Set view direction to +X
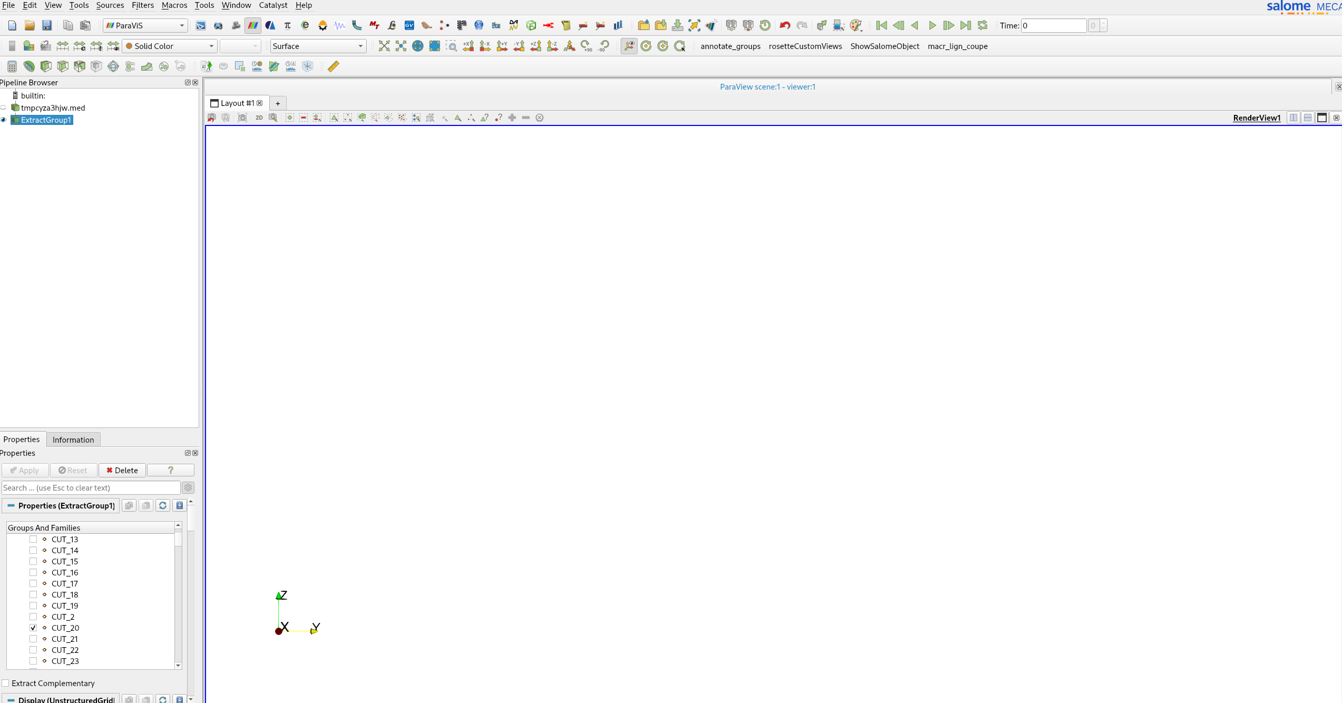The image size is (1342, 703). pyautogui.click(x=468, y=46)
